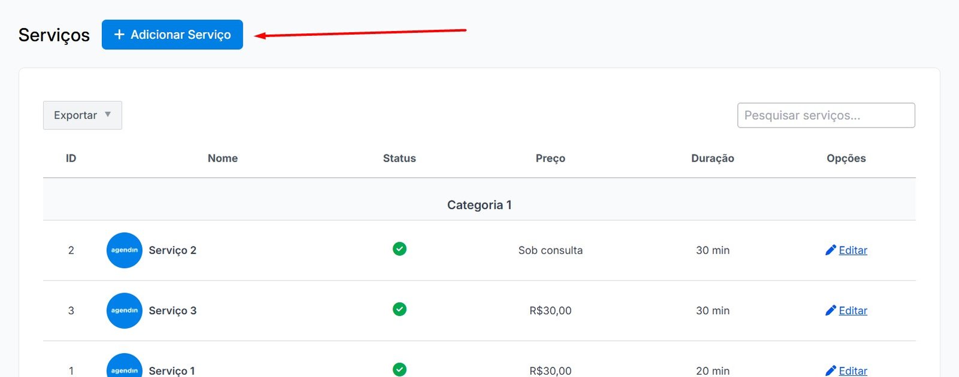The width and height of the screenshot is (959, 377).
Task: Open the Editar link for Serviço 1
Action: coord(853,371)
